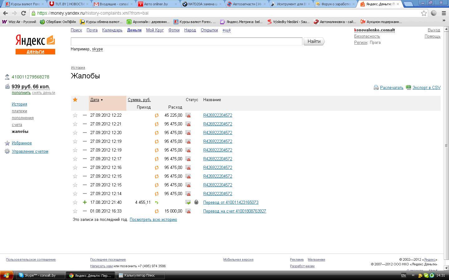Click the vertical page scrollbar
449x280 pixels.
pyautogui.click(x=446, y=146)
